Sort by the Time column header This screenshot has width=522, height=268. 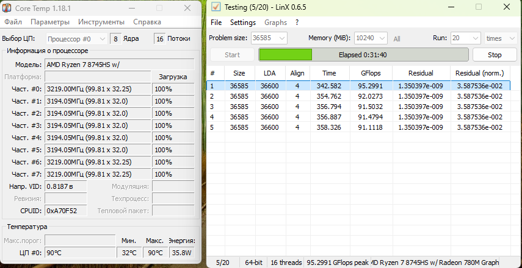pyautogui.click(x=329, y=73)
